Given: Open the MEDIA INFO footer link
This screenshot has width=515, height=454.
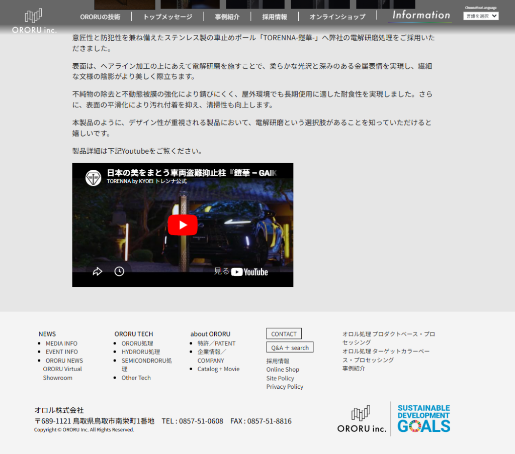Looking at the screenshot, I should 61,344.
